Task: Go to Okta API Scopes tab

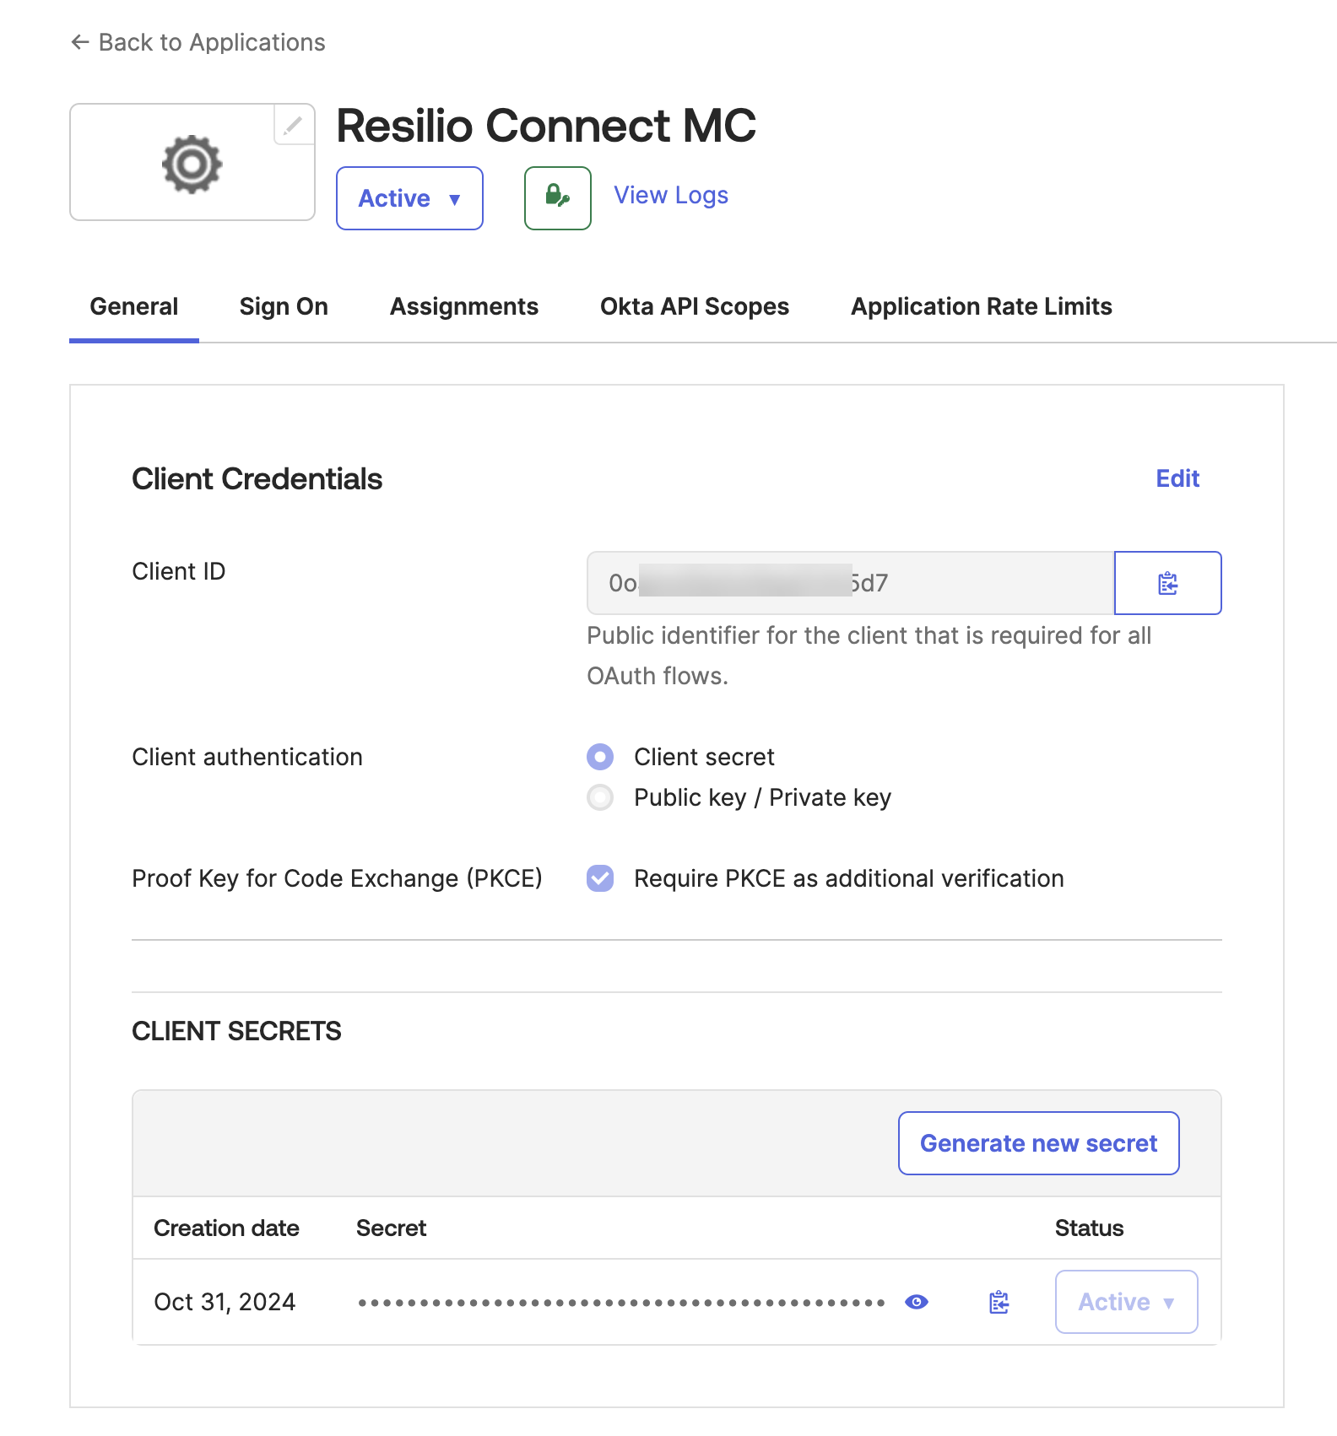Action: pos(694,306)
